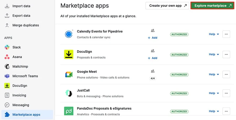This screenshot has height=120, width=236.
Task: Open the Asana app icon
Action: pyautogui.click(x=7, y=57)
